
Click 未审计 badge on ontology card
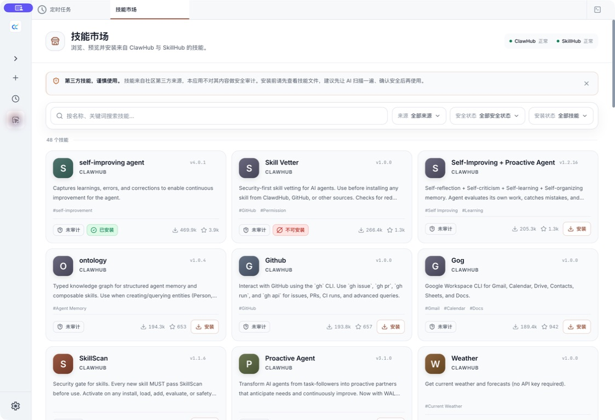click(x=68, y=326)
